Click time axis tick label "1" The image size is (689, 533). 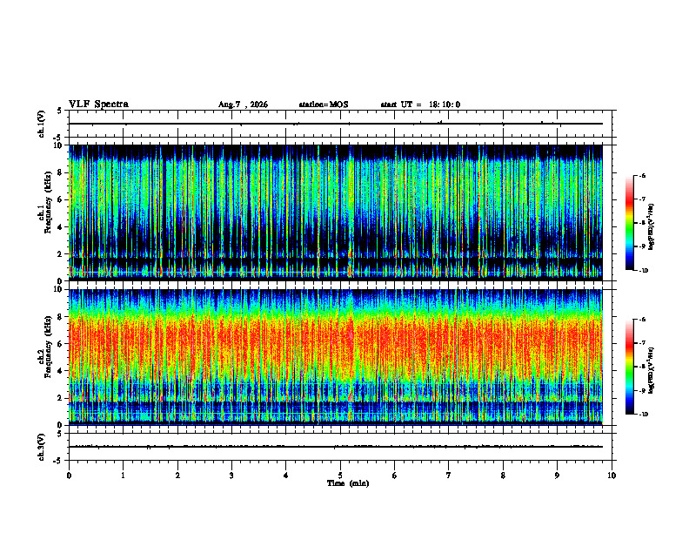click(x=123, y=476)
